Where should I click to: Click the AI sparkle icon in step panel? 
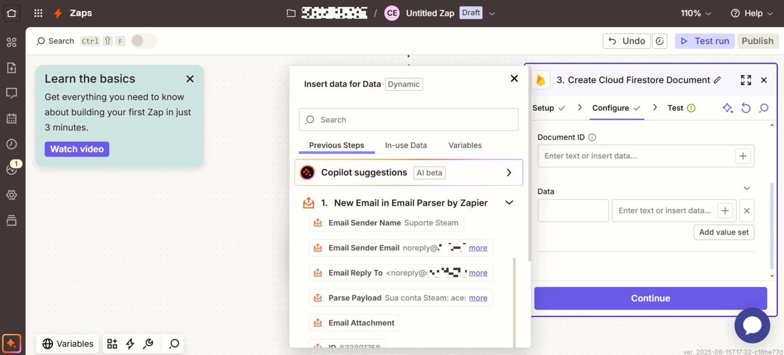pos(728,108)
